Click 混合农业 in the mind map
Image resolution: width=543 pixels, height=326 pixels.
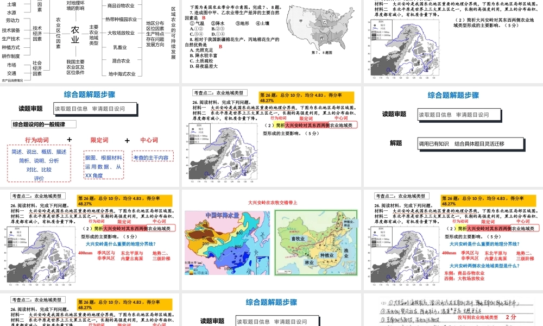tap(121, 61)
